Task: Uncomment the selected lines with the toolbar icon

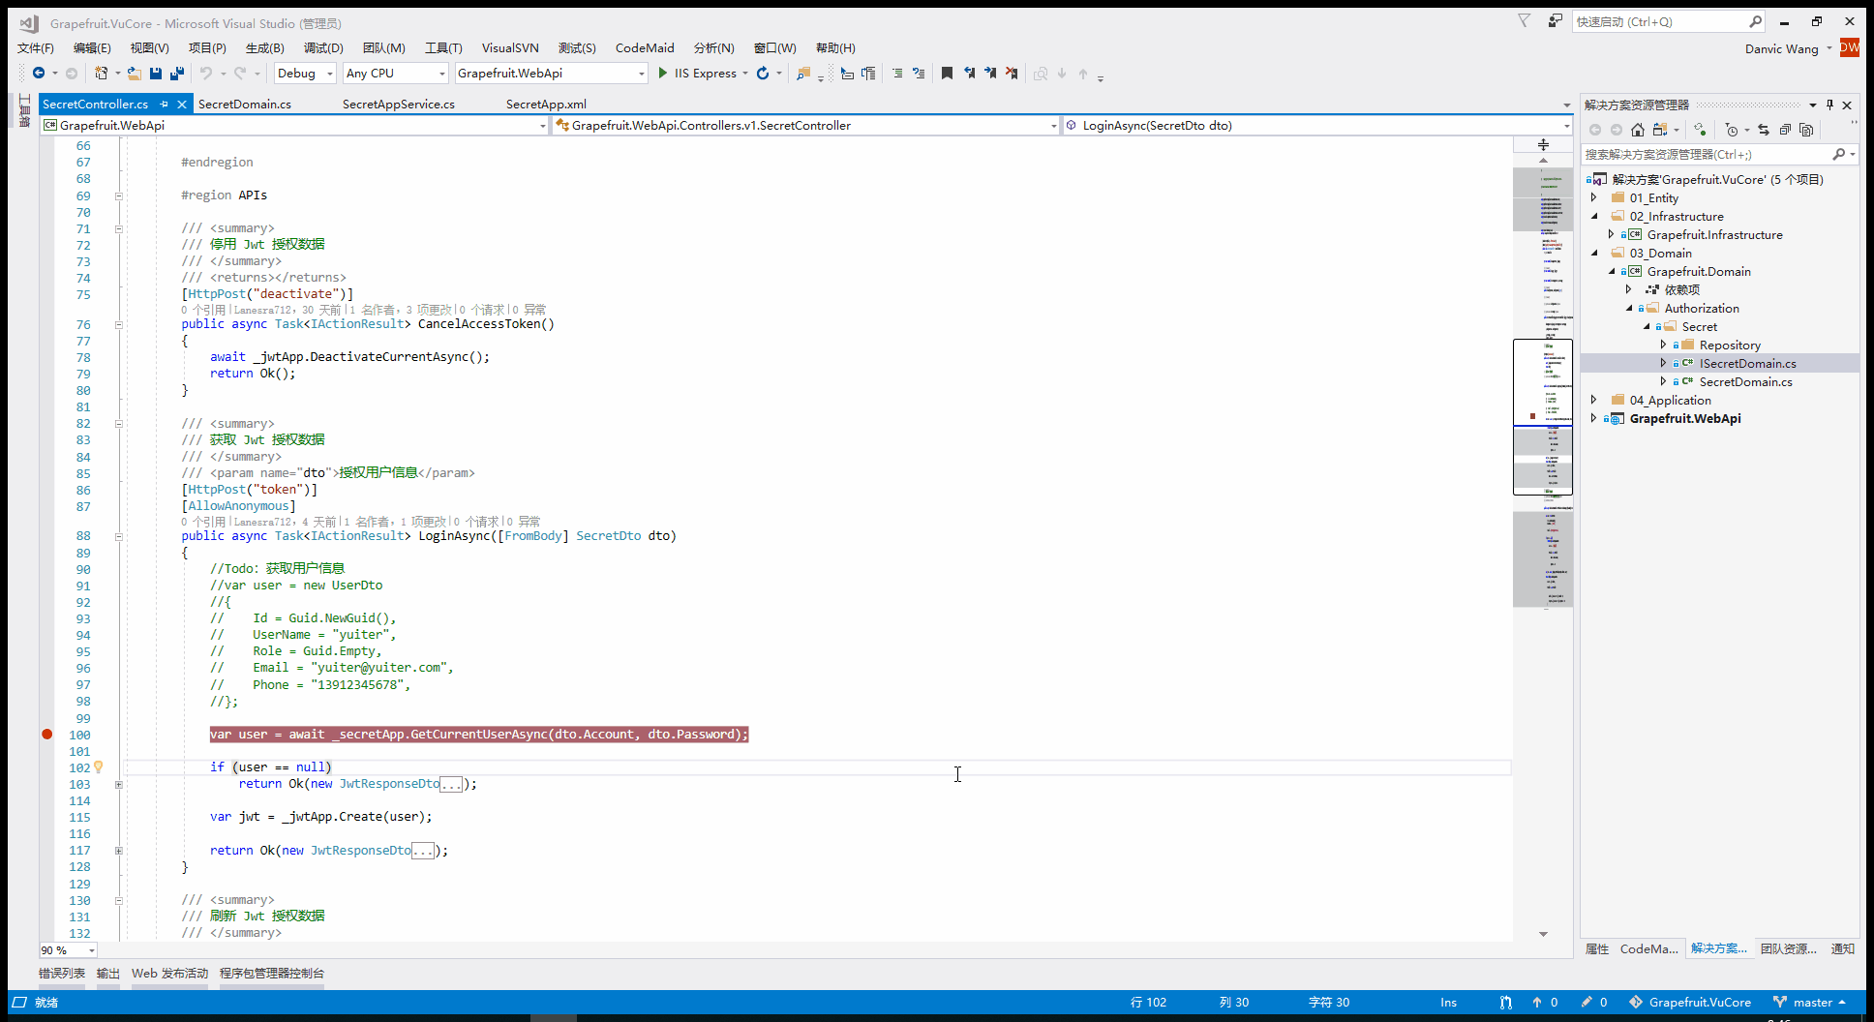Action: pos(919,73)
